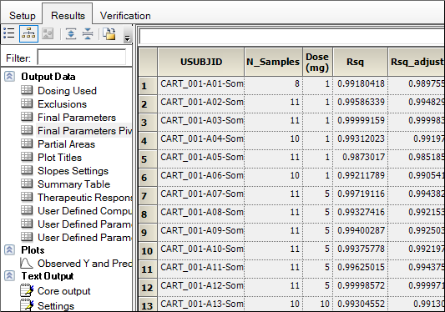Image resolution: width=445 pixels, height=312 pixels.
Task: Click the Summary Table grid icon
Action: click(27, 184)
